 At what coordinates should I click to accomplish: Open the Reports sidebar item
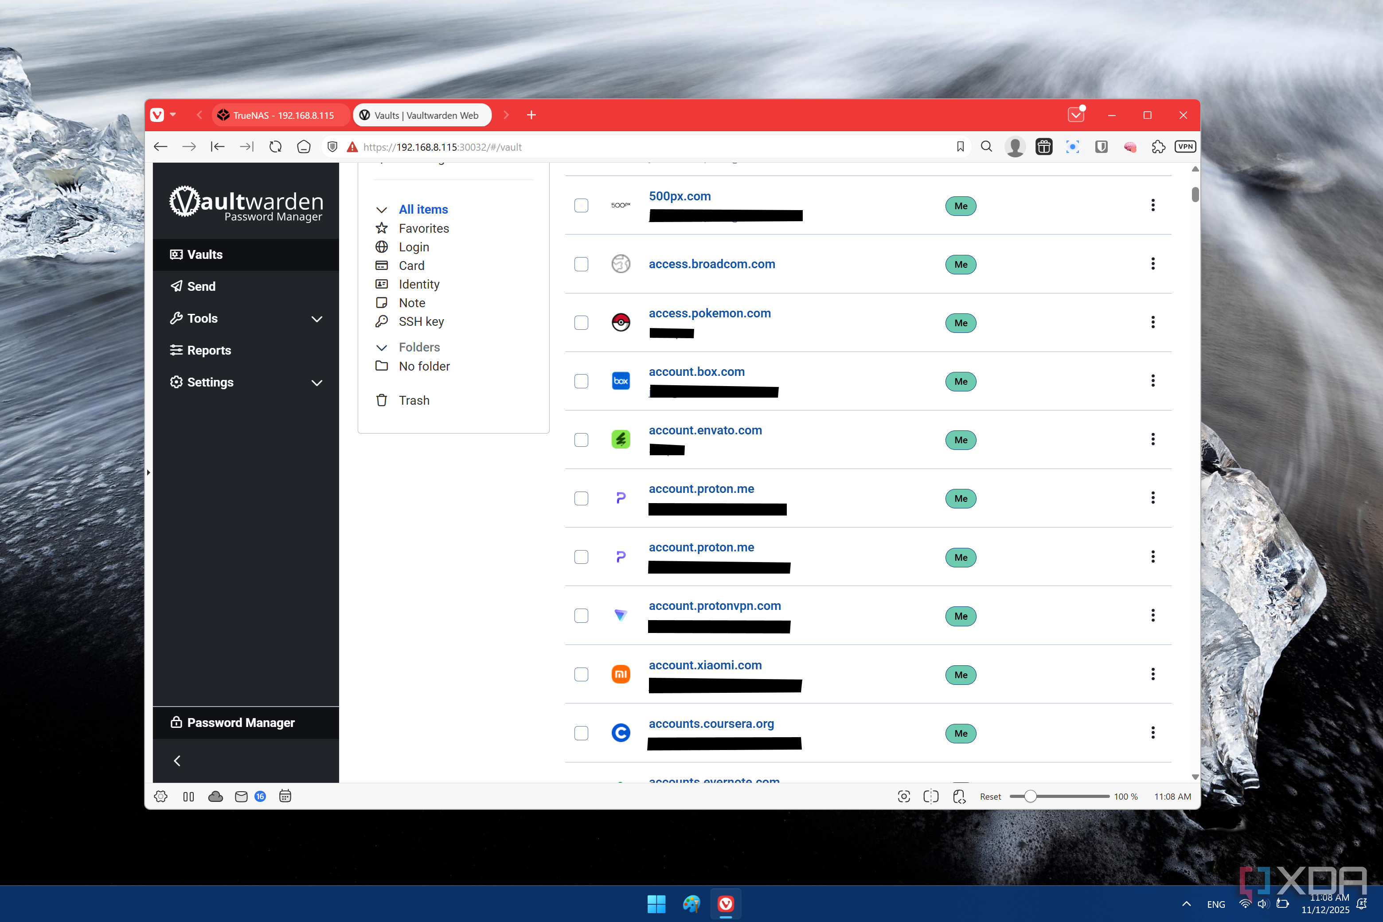pyautogui.click(x=246, y=351)
